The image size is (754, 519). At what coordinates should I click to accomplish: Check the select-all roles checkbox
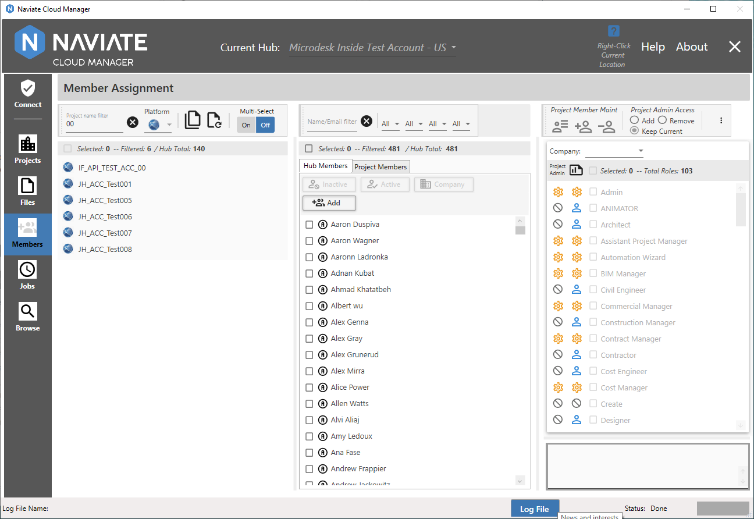[593, 170]
